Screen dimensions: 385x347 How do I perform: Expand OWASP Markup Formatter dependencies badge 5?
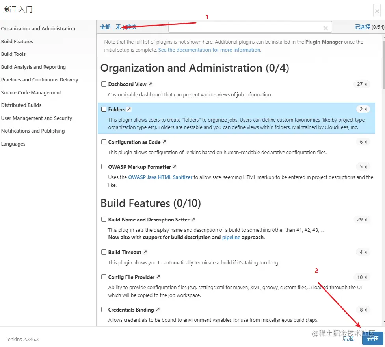click(x=363, y=167)
